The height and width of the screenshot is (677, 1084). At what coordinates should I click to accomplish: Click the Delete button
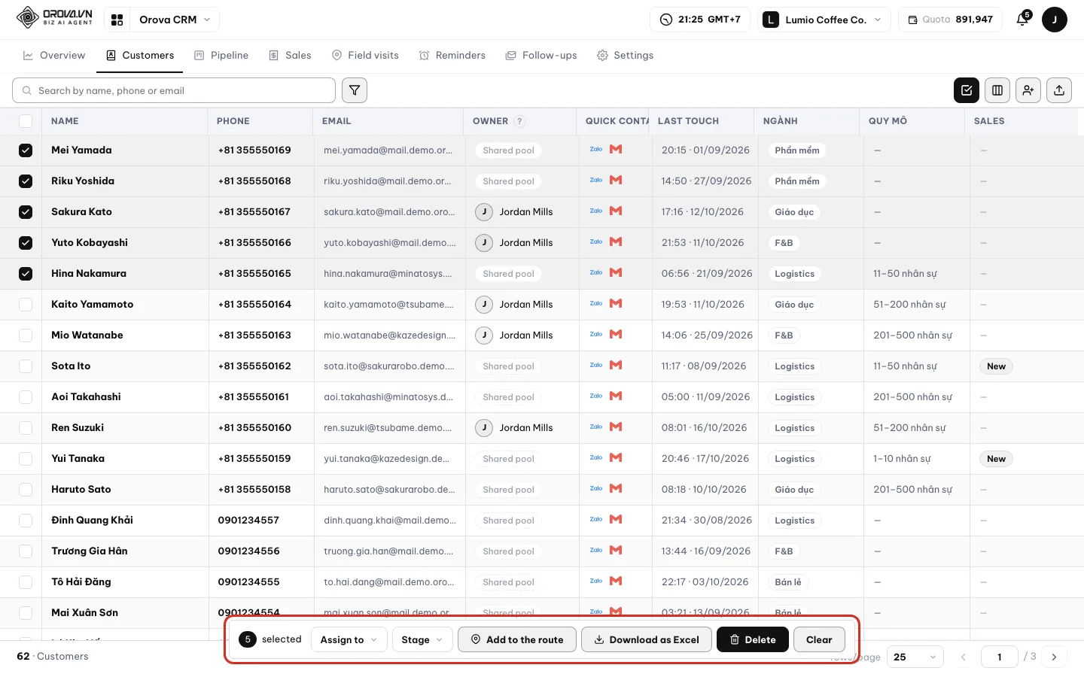pos(753,639)
